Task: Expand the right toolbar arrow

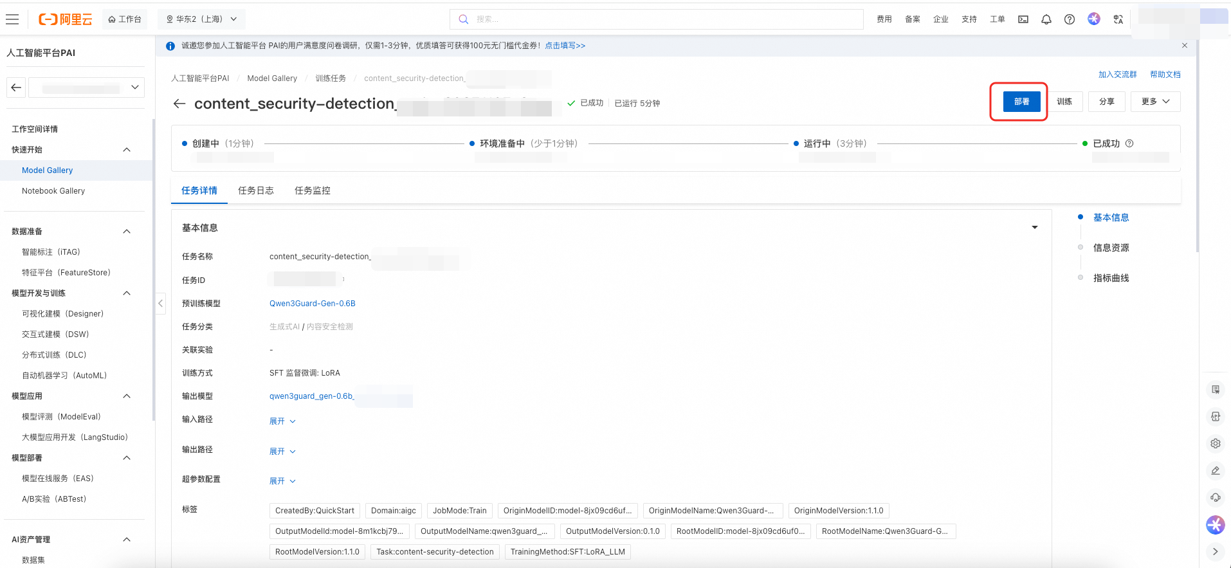Action: (1216, 551)
